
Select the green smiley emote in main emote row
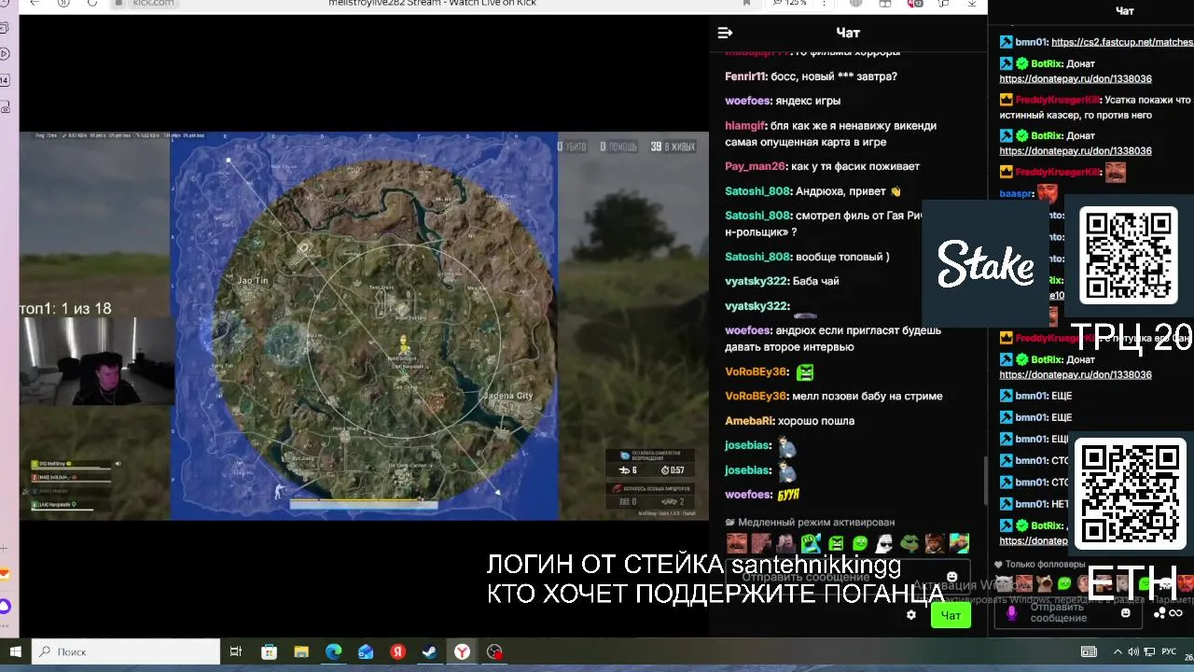tap(860, 543)
